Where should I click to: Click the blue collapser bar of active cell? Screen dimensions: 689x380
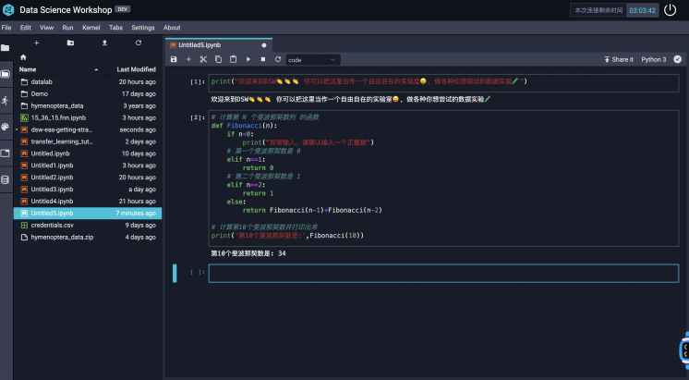click(x=175, y=273)
